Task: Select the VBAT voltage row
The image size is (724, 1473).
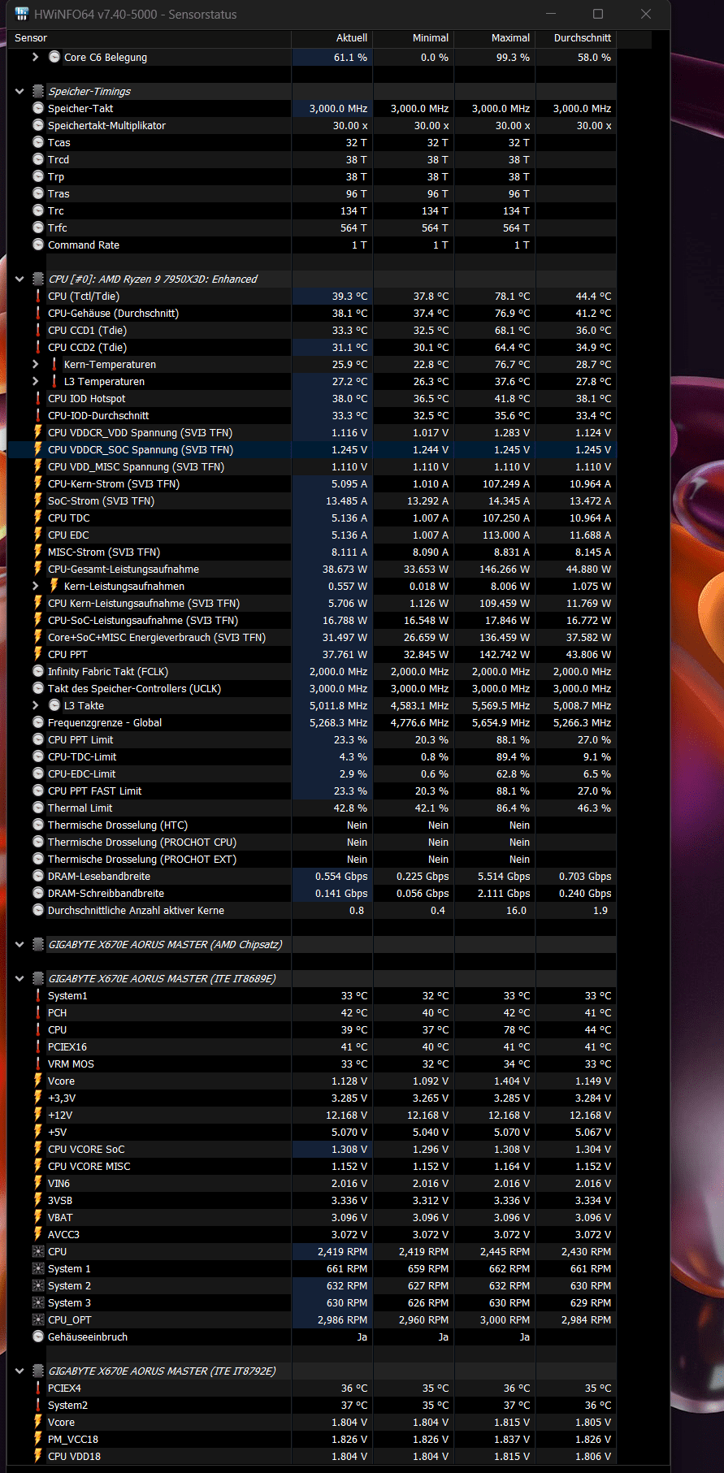Action: pos(312,1217)
